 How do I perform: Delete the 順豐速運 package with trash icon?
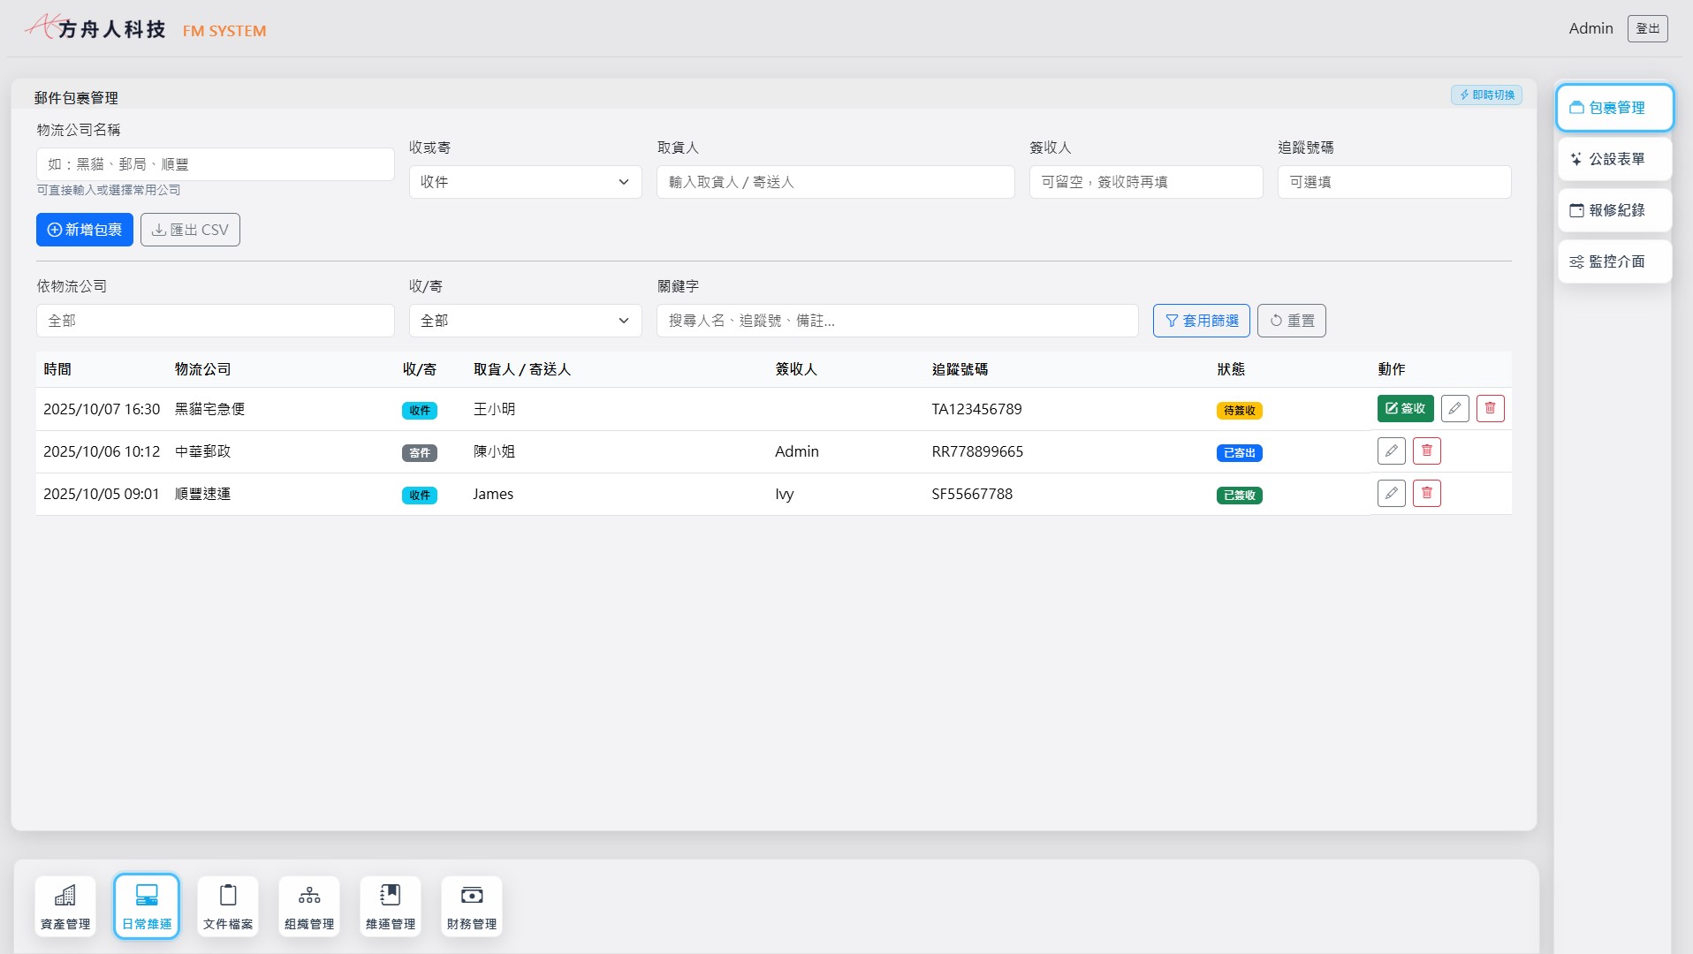tap(1426, 493)
